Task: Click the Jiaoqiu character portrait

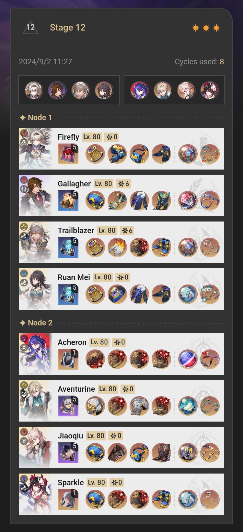Action: tap(35, 448)
